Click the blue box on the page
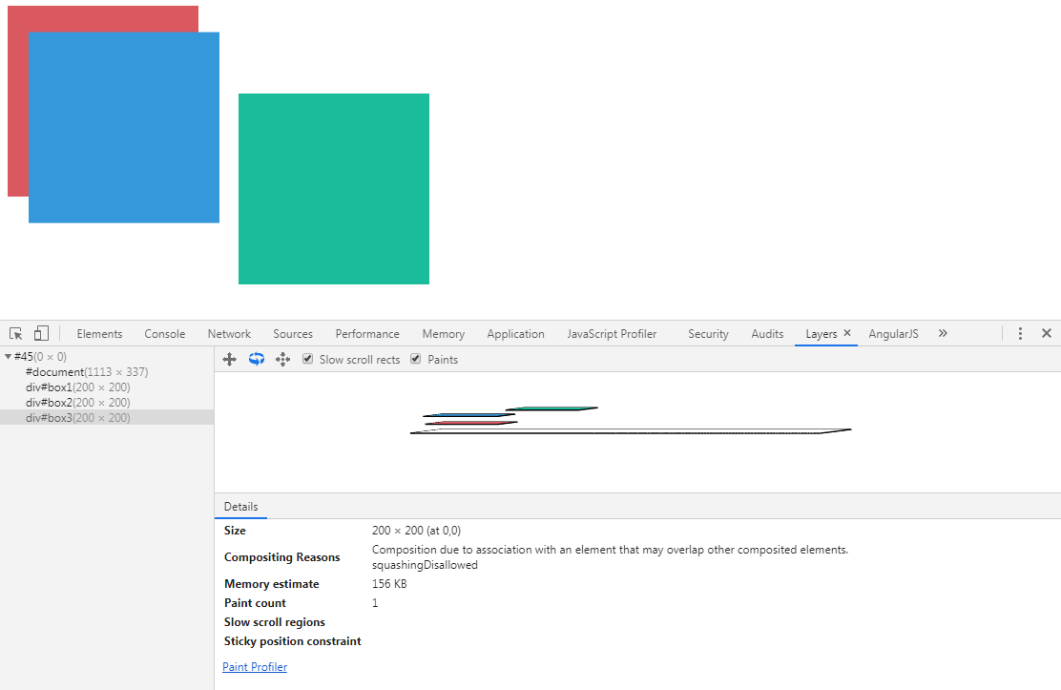The width and height of the screenshot is (1061, 690). pyautogui.click(x=124, y=127)
